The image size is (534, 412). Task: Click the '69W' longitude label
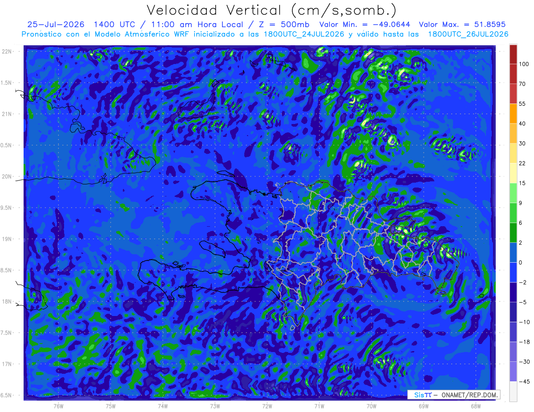point(424,406)
